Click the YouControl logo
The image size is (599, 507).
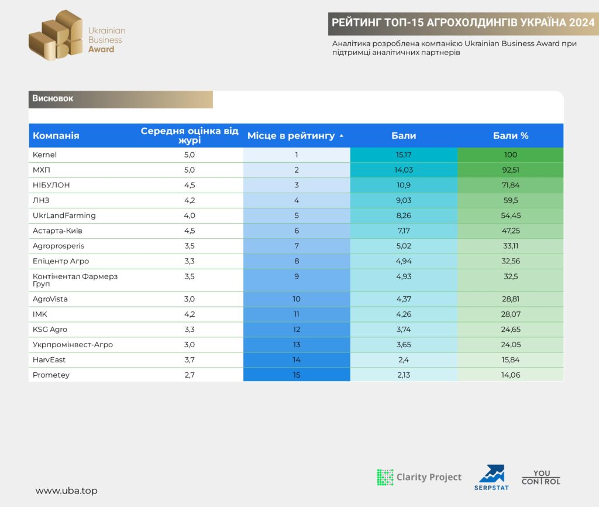click(541, 478)
